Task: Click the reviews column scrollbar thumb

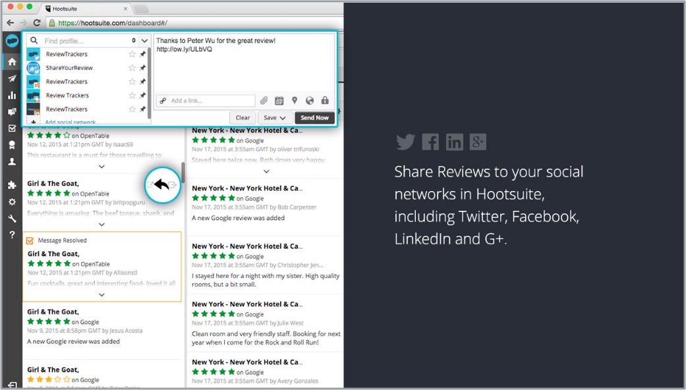Action: click(183, 173)
